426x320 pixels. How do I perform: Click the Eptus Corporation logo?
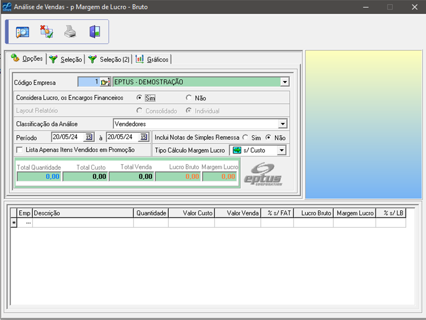coord(262,174)
